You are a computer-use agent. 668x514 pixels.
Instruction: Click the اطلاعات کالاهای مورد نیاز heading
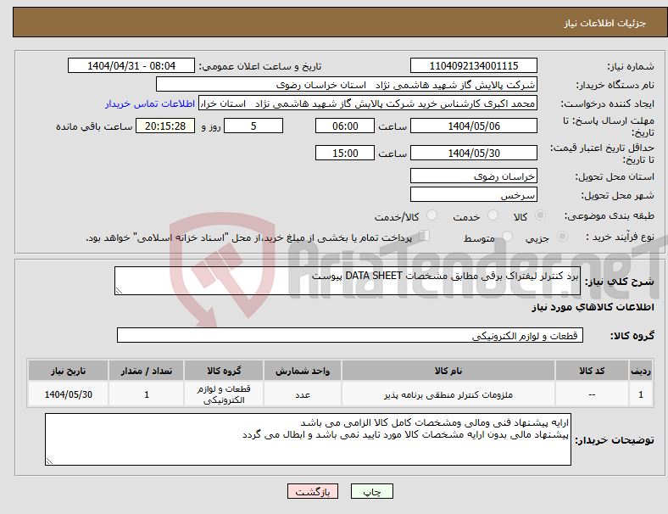coord(593,307)
